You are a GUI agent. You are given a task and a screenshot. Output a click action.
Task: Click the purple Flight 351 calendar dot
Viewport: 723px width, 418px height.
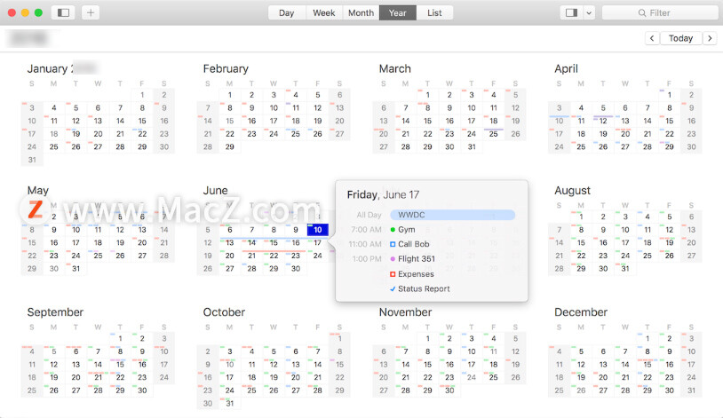coord(393,259)
